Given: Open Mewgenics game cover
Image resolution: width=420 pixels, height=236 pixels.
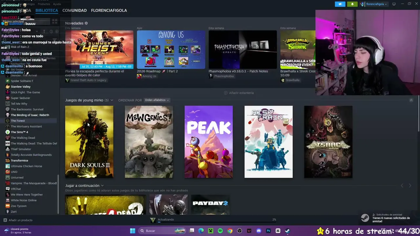Looking at the screenshot, I should coord(149,142).
